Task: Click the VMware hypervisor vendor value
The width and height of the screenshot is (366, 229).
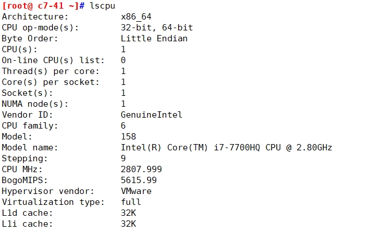Action: pyautogui.click(x=136, y=191)
